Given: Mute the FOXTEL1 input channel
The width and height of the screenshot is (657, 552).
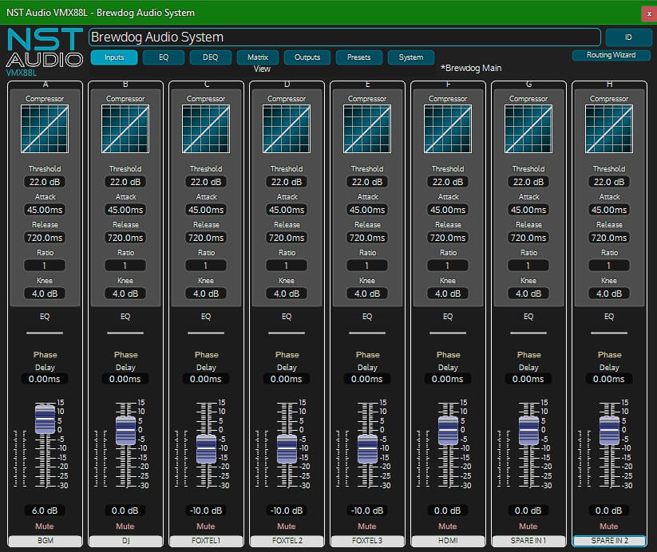Looking at the screenshot, I should 206,526.
